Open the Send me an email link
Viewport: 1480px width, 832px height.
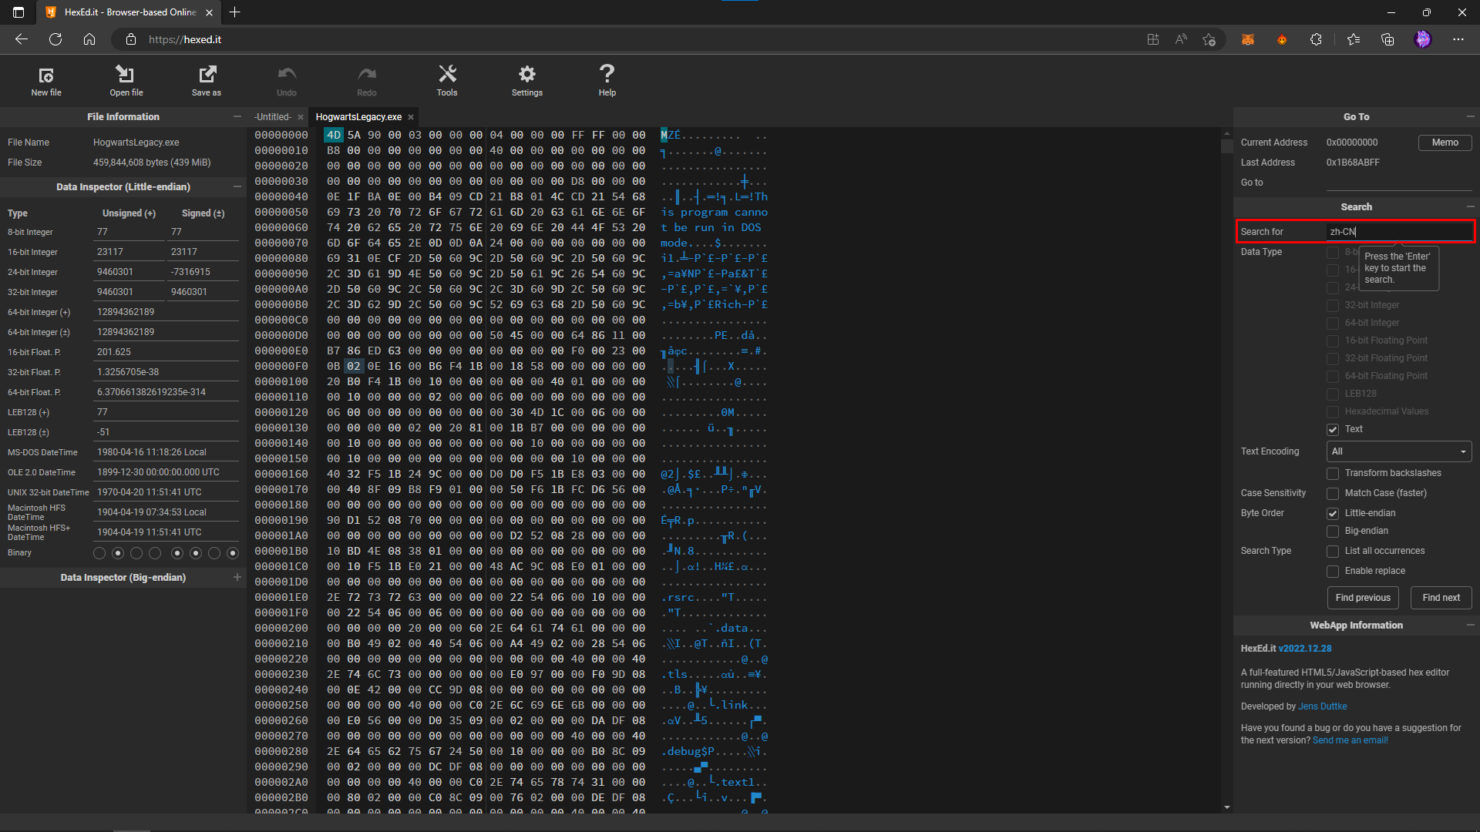pos(1350,740)
